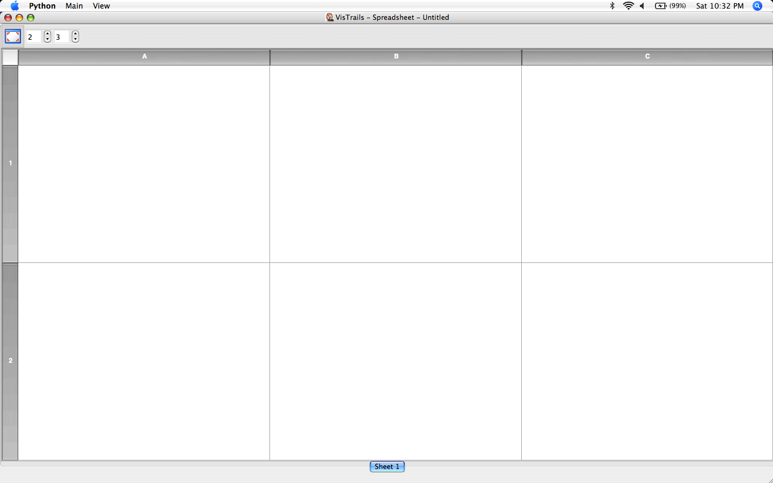
Task: Open the Spotlight search icon
Action: point(757,6)
